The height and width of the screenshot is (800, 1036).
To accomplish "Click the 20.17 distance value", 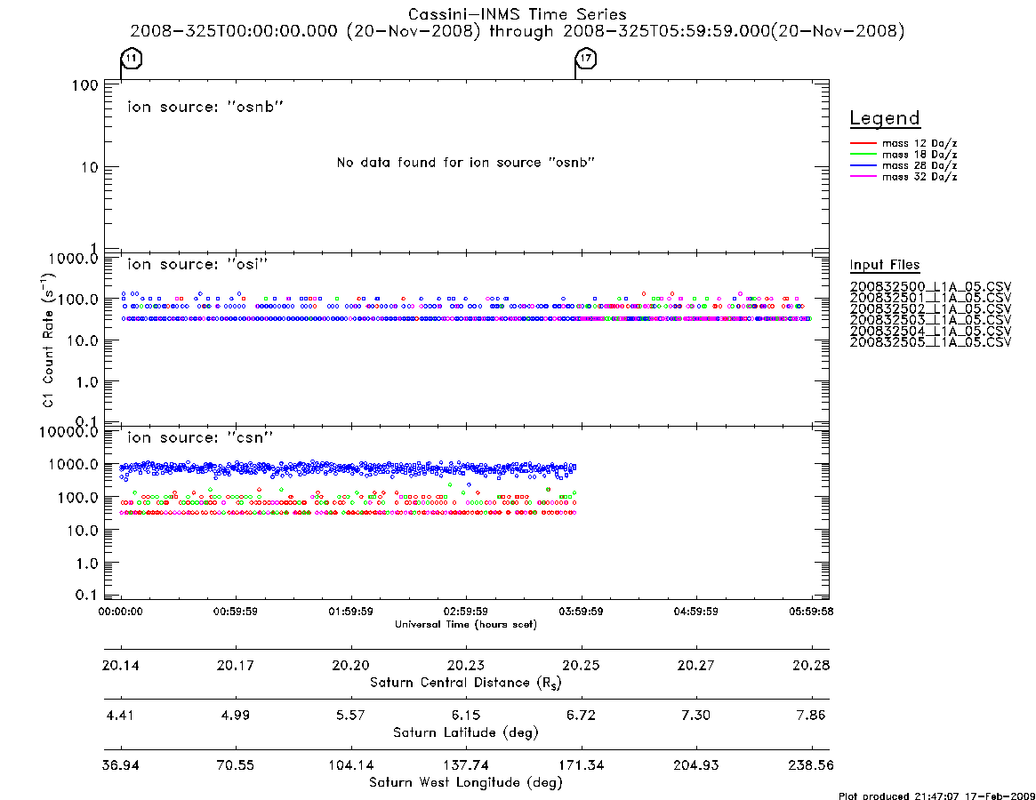I will click(236, 665).
